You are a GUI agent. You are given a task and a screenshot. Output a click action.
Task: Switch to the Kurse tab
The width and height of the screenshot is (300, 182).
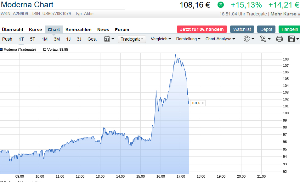click(35, 30)
